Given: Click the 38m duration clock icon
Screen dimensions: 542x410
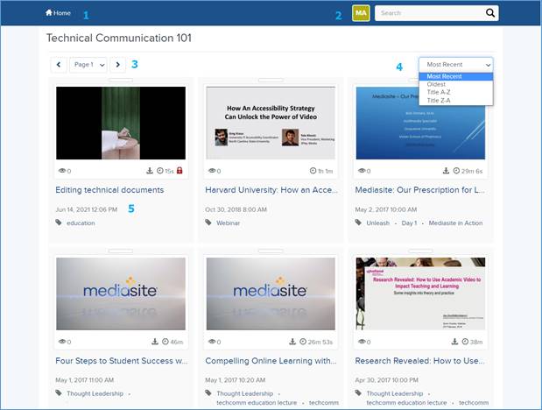Looking at the screenshot, I should coord(465,342).
